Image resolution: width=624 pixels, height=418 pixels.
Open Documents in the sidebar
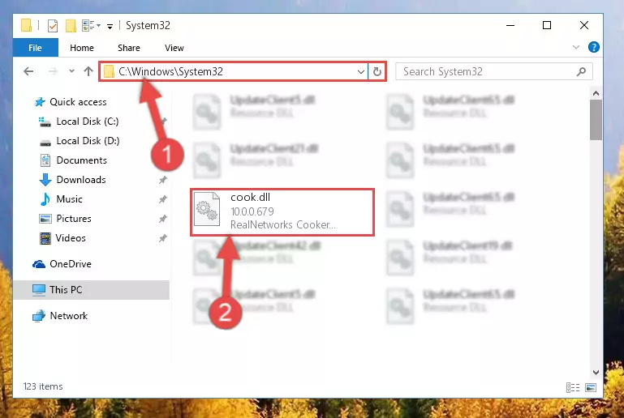[82, 160]
